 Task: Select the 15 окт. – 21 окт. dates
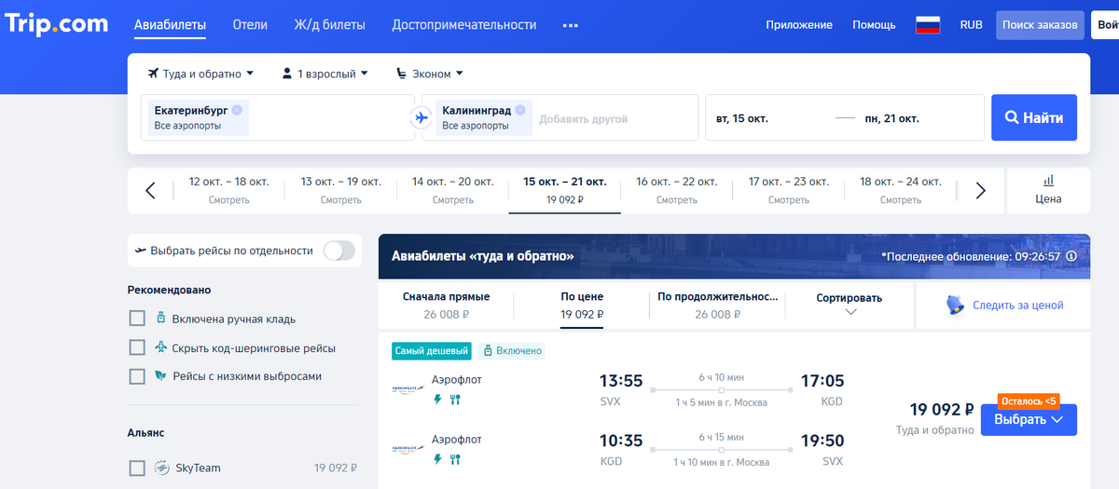click(x=564, y=190)
